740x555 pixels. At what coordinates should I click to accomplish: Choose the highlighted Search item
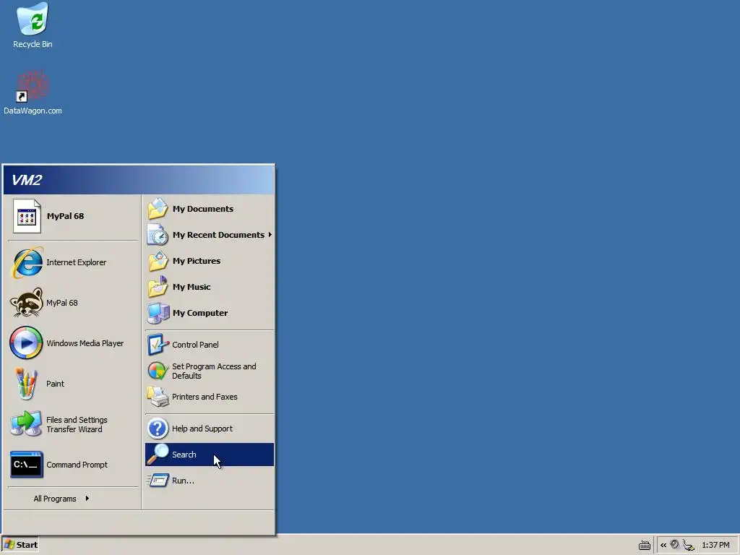[210, 455]
